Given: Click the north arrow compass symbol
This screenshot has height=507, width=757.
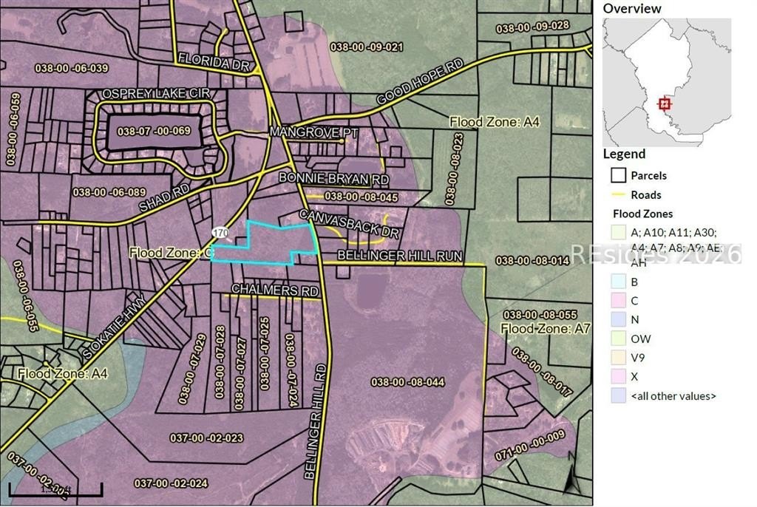Looking at the screenshot, I should click(573, 473).
